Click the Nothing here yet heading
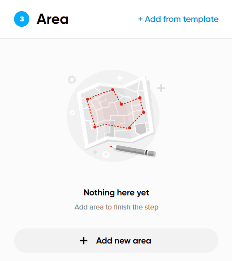The width and height of the screenshot is (232, 261). pyautogui.click(x=116, y=193)
